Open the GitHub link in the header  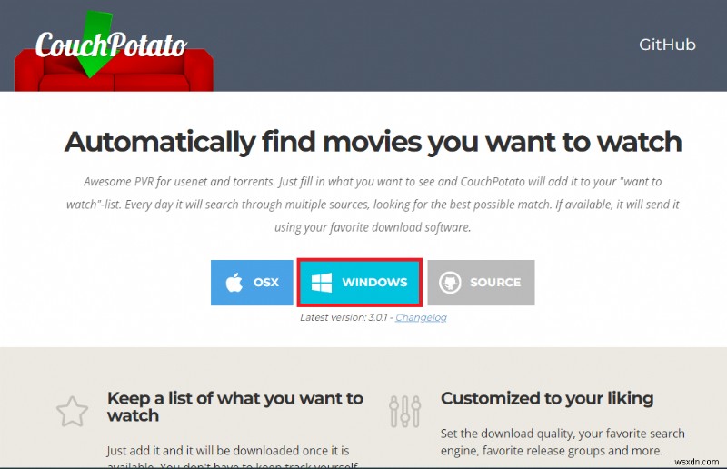[x=667, y=45]
